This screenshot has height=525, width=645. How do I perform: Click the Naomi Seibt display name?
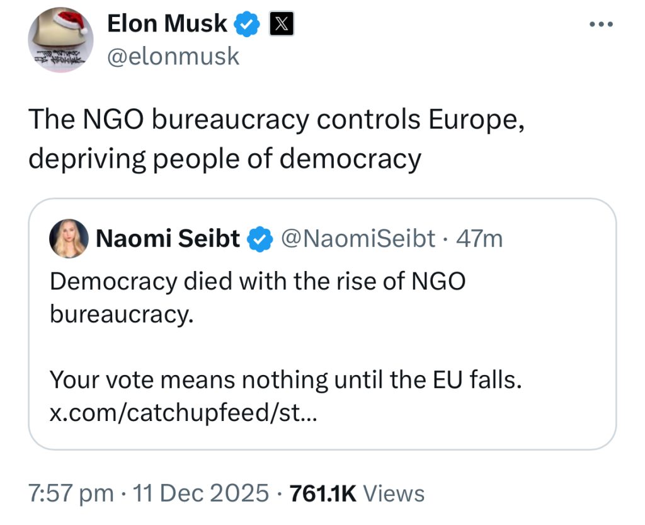point(168,239)
